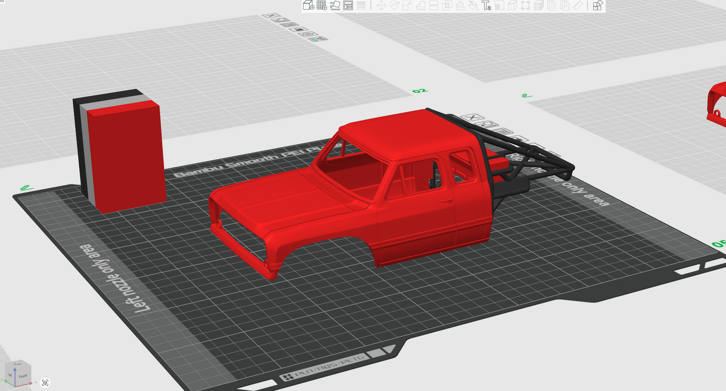Click Arrange all objects icon
Screen dimensions: 726x391
348,6
